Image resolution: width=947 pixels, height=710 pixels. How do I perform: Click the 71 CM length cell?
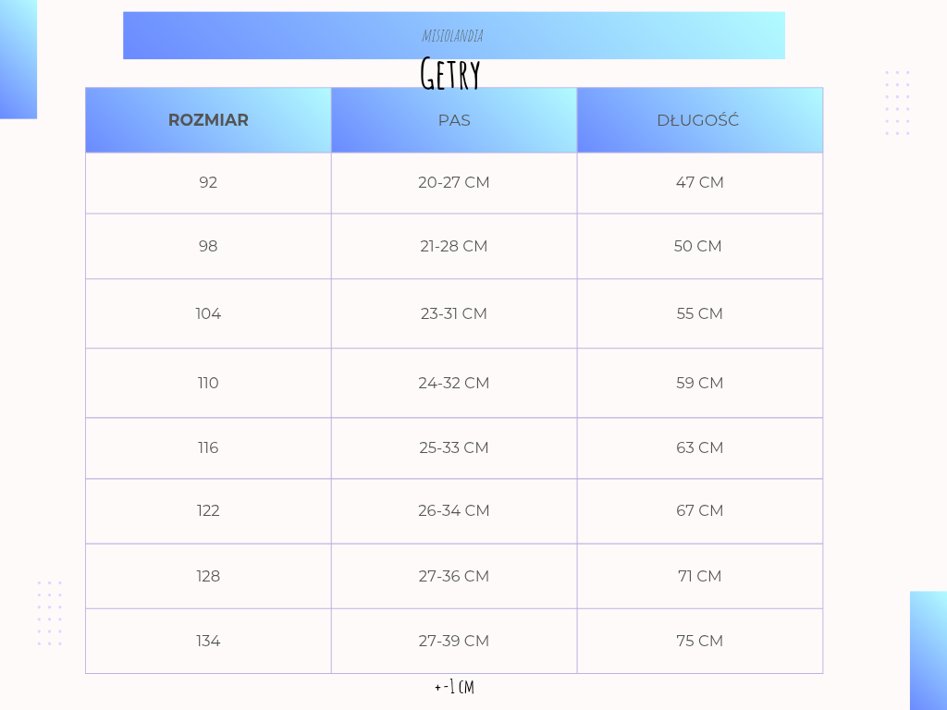700,576
